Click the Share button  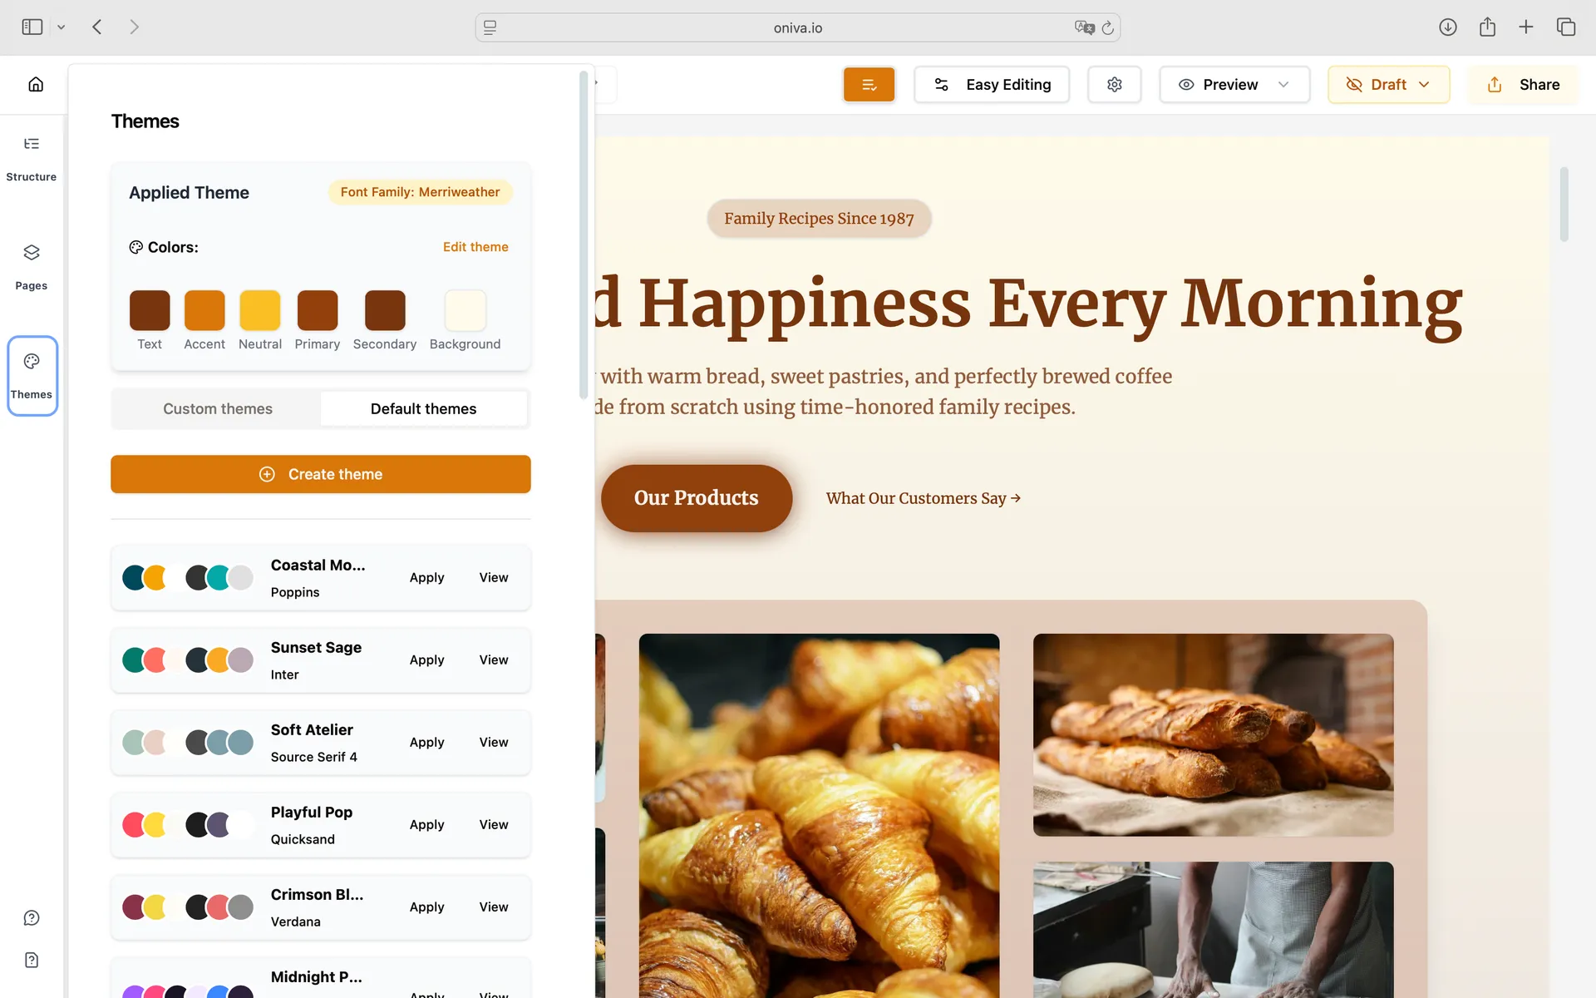pos(1523,85)
